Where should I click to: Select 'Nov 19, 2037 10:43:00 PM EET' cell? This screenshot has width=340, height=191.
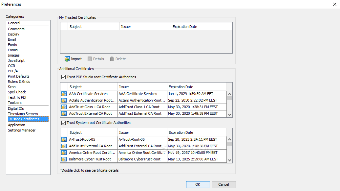(197, 153)
